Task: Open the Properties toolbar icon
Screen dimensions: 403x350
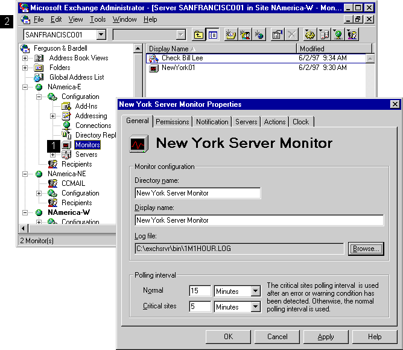Action: [x=278, y=34]
